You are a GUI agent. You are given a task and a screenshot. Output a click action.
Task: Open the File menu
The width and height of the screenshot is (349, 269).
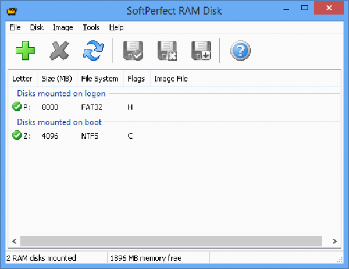(x=15, y=27)
